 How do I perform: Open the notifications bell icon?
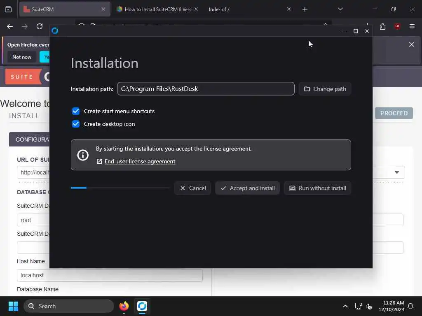coord(410,306)
